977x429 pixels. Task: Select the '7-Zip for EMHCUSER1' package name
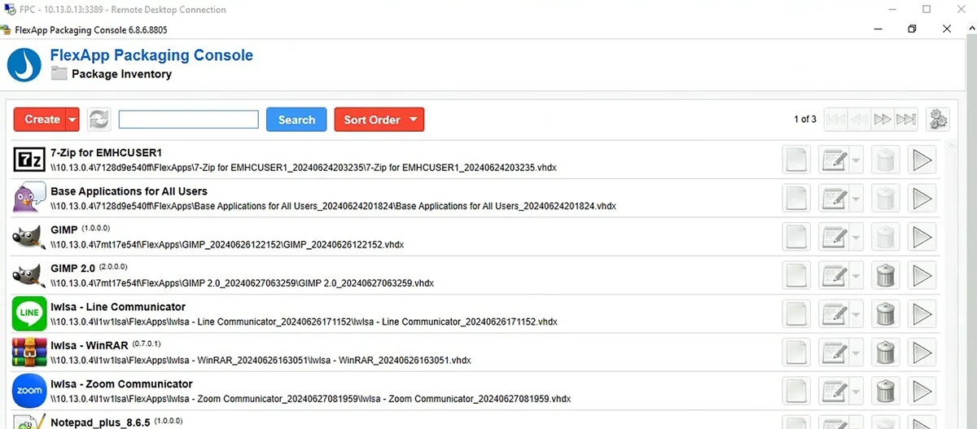pos(107,152)
